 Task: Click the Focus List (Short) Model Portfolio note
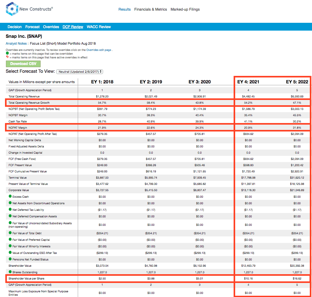(x=63, y=43)
